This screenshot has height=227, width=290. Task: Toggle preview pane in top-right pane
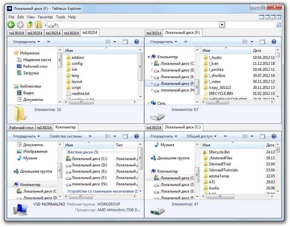pos(263,42)
